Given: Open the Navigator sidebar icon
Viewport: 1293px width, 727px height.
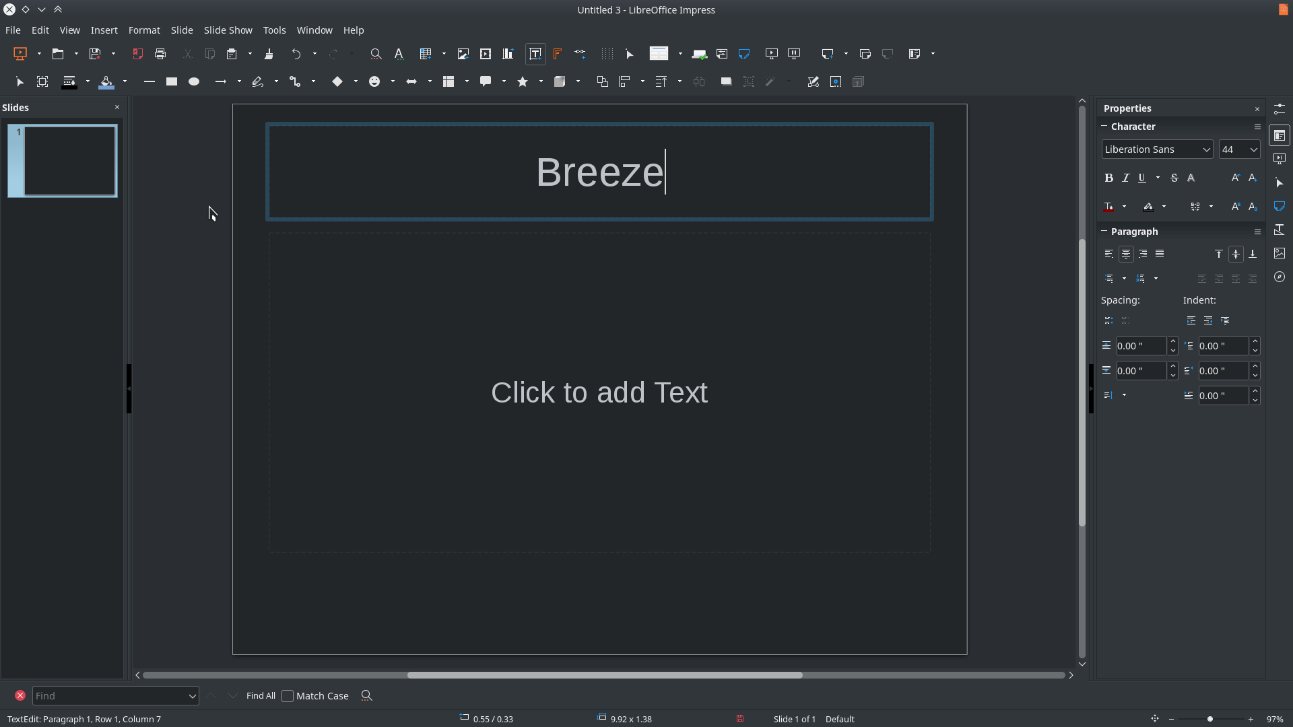Looking at the screenshot, I should pyautogui.click(x=1279, y=277).
